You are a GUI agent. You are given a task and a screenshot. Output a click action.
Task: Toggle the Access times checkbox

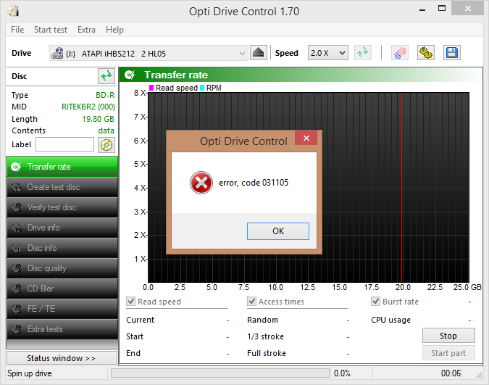251,302
